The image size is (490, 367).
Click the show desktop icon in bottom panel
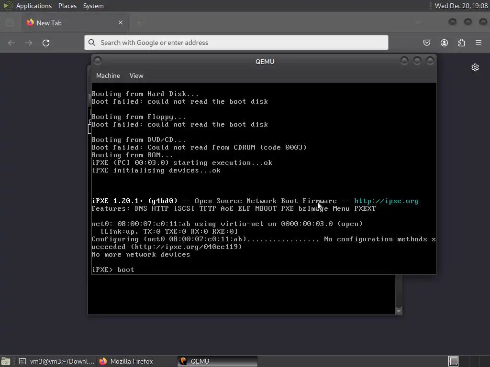(6, 361)
